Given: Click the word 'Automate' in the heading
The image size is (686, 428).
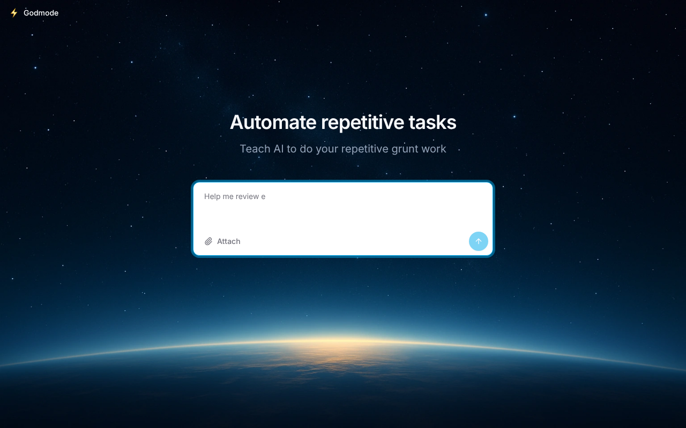Looking at the screenshot, I should (x=273, y=123).
